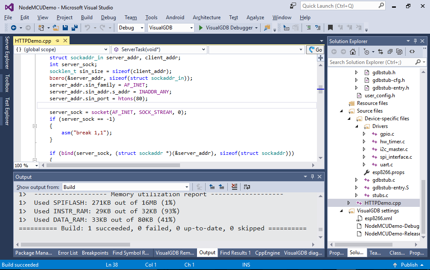Open the Build menu
This screenshot has height=270, width=430.
[87, 17]
